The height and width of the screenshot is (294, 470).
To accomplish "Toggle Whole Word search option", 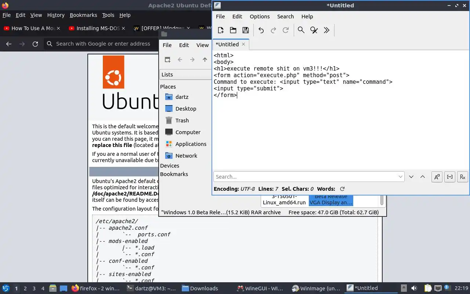I will 450,177.
